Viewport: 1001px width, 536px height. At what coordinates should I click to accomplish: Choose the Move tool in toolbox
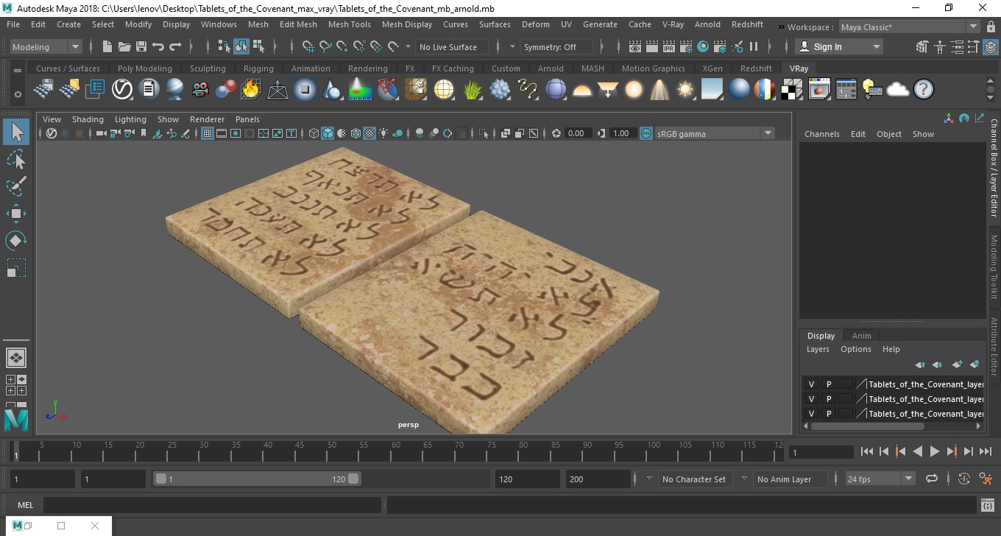pos(16,214)
